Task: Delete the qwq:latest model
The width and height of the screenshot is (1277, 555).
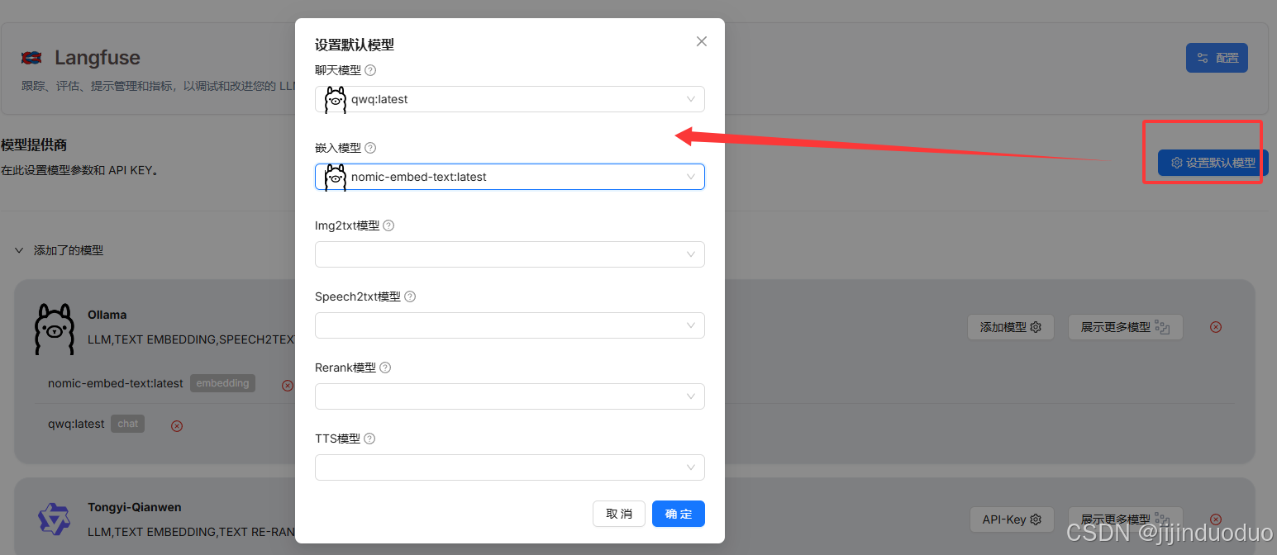Action: click(176, 426)
